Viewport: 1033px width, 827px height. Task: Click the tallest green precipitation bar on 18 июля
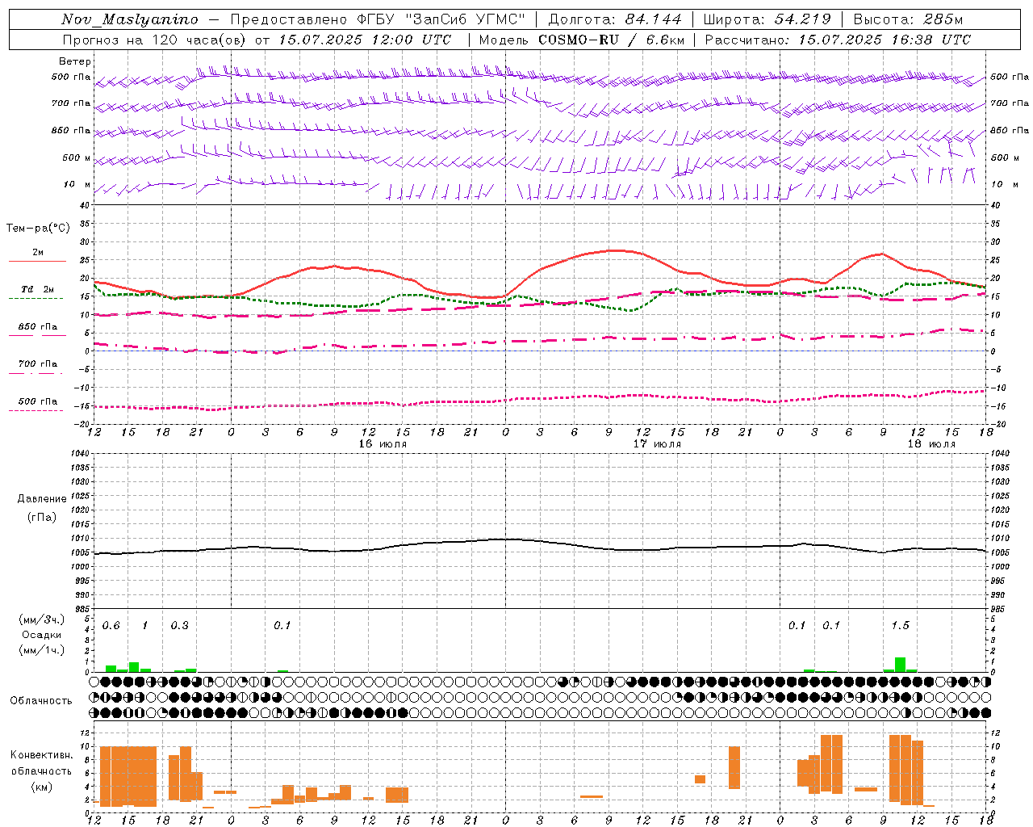pos(900,665)
